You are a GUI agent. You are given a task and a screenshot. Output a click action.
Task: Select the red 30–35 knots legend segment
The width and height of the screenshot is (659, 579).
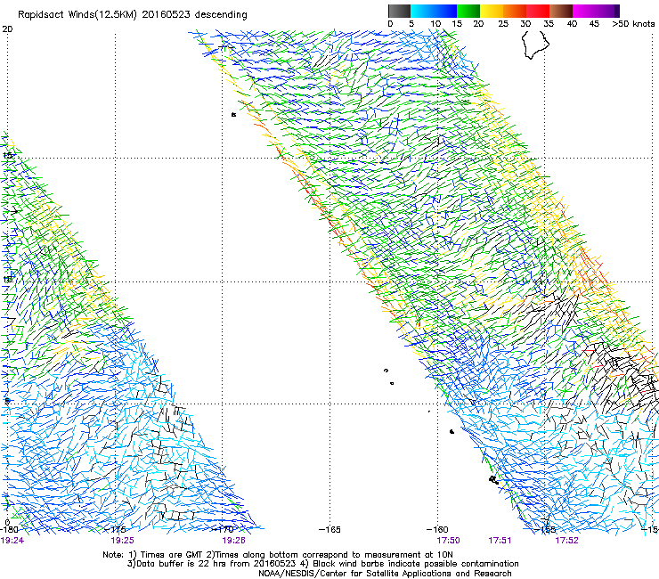coord(538,11)
